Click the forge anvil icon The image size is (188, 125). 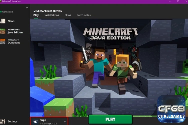tap(35, 122)
